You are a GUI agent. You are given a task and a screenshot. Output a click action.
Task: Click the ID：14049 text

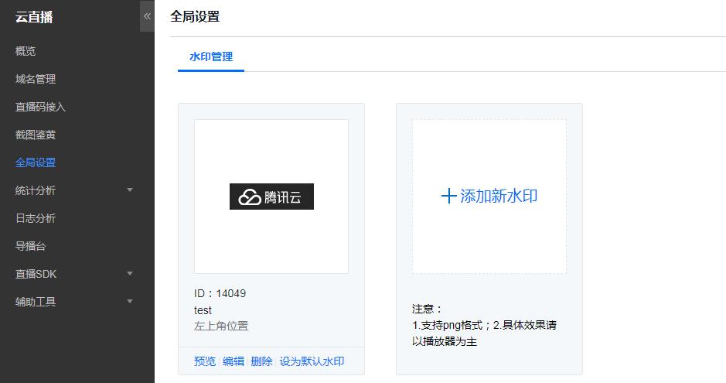(220, 293)
